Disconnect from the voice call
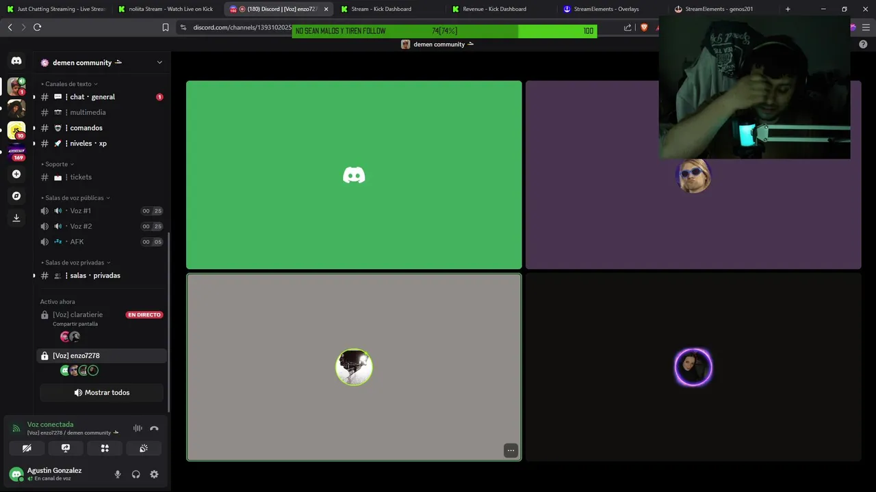 pos(154,428)
